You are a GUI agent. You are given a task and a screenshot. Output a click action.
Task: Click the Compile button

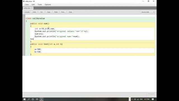pos(27,12)
